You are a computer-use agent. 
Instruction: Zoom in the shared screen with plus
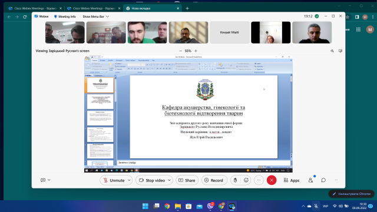[196, 51]
